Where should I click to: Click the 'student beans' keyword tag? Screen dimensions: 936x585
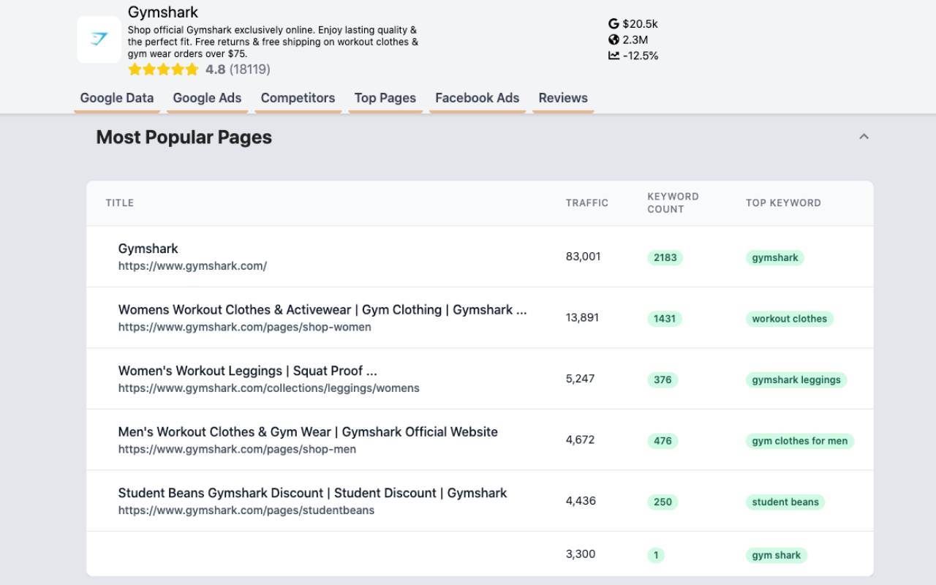(785, 502)
